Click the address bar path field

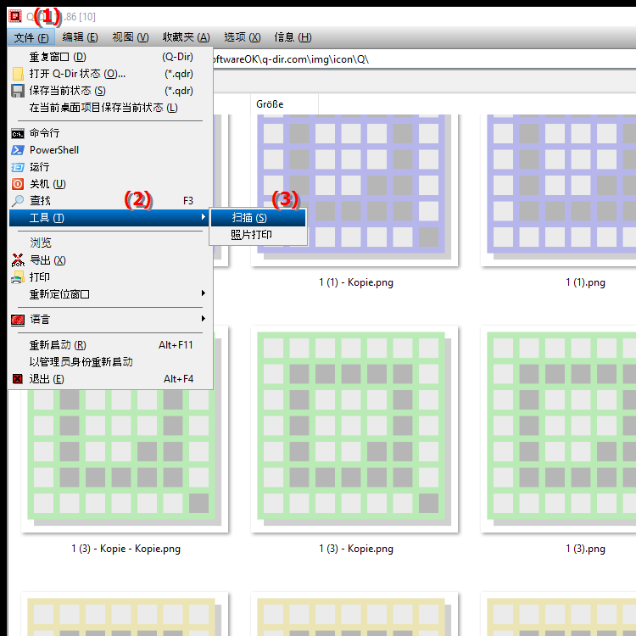click(424, 59)
